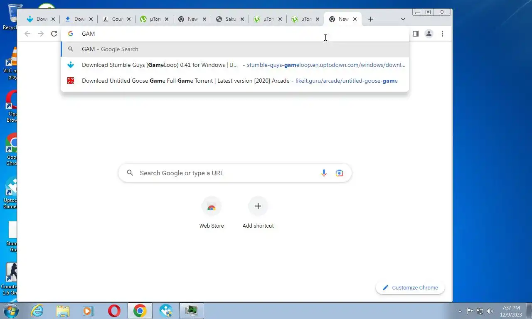Select 'GAM - Google Search' suggestion

pos(235,49)
